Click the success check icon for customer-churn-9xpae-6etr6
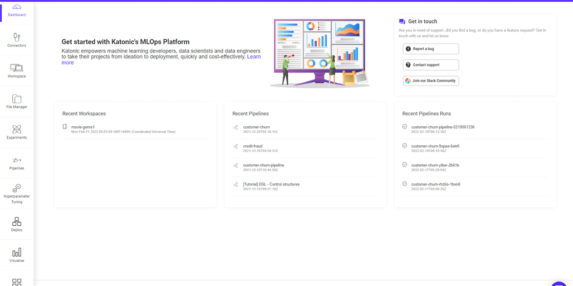The image size is (573, 286). pyautogui.click(x=405, y=146)
